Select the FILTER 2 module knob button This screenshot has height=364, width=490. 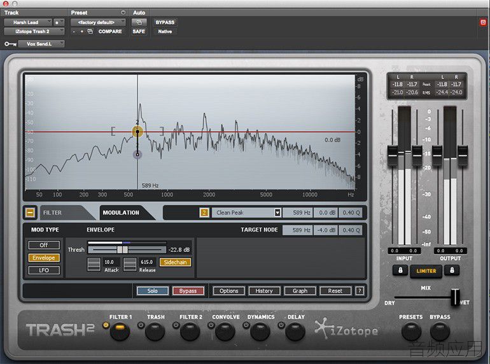pos(190,332)
